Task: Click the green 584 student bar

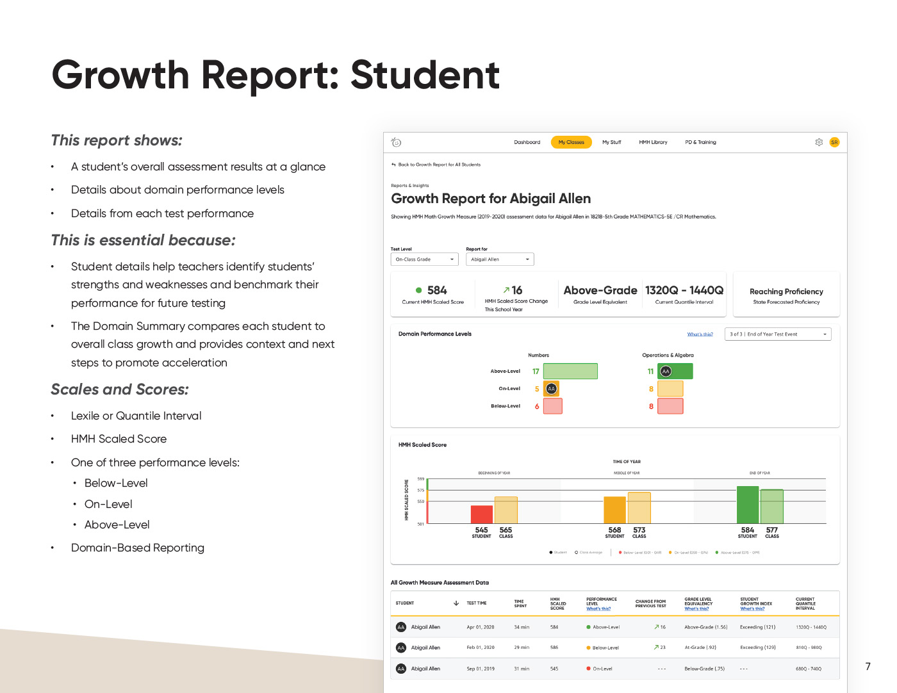Action: coord(748,505)
